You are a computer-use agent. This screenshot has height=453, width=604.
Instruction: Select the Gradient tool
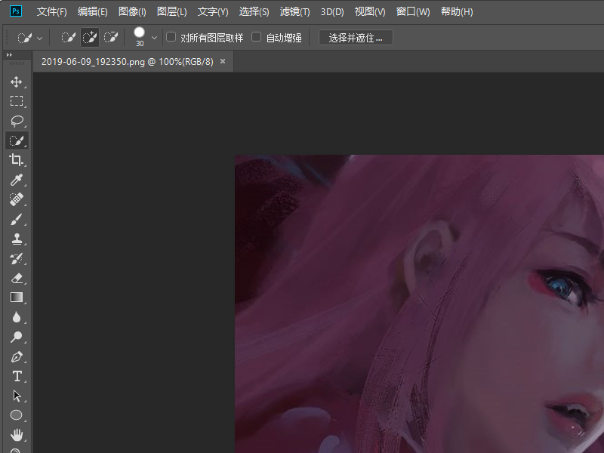coord(16,297)
